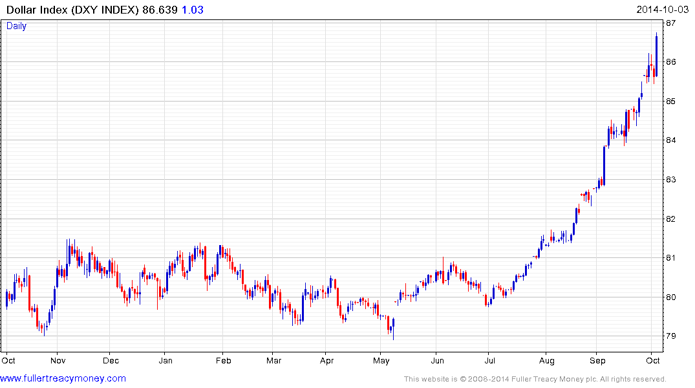695x388 pixels.
Task: Click the Apr month label
Action: 326,360
